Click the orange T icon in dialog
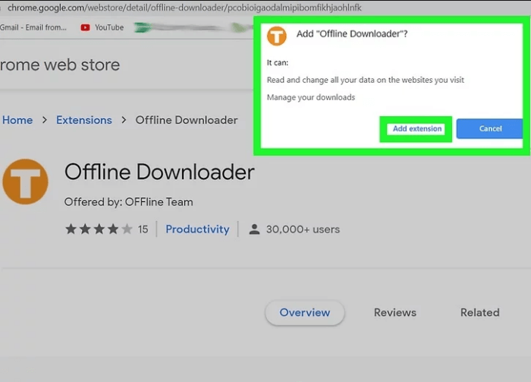This screenshot has height=382, width=531. click(x=277, y=36)
